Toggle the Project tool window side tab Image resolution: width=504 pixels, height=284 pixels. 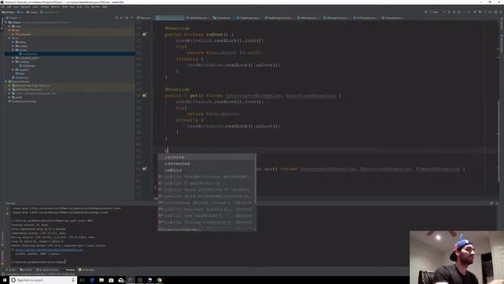[2, 23]
